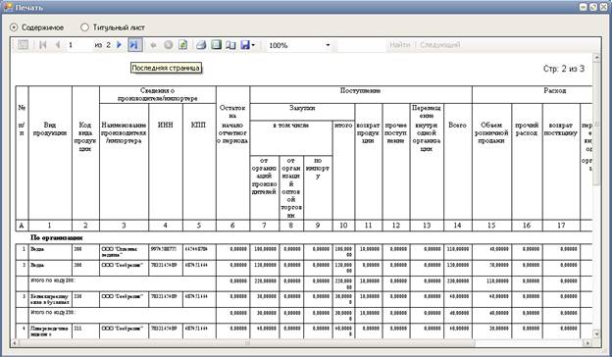
Task: Click the current page number field
Action: coord(79,45)
